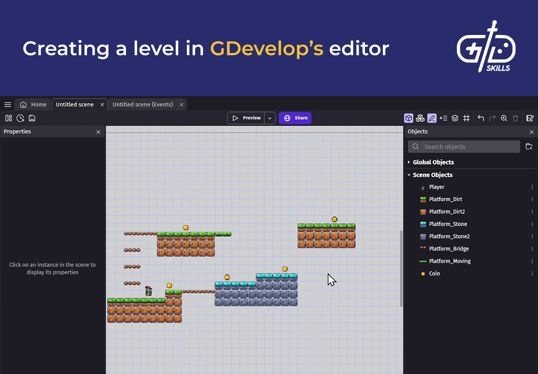Collapse the Scene Objects section
The width and height of the screenshot is (538, 374).
pyautogui.click(x=408, y=175)
